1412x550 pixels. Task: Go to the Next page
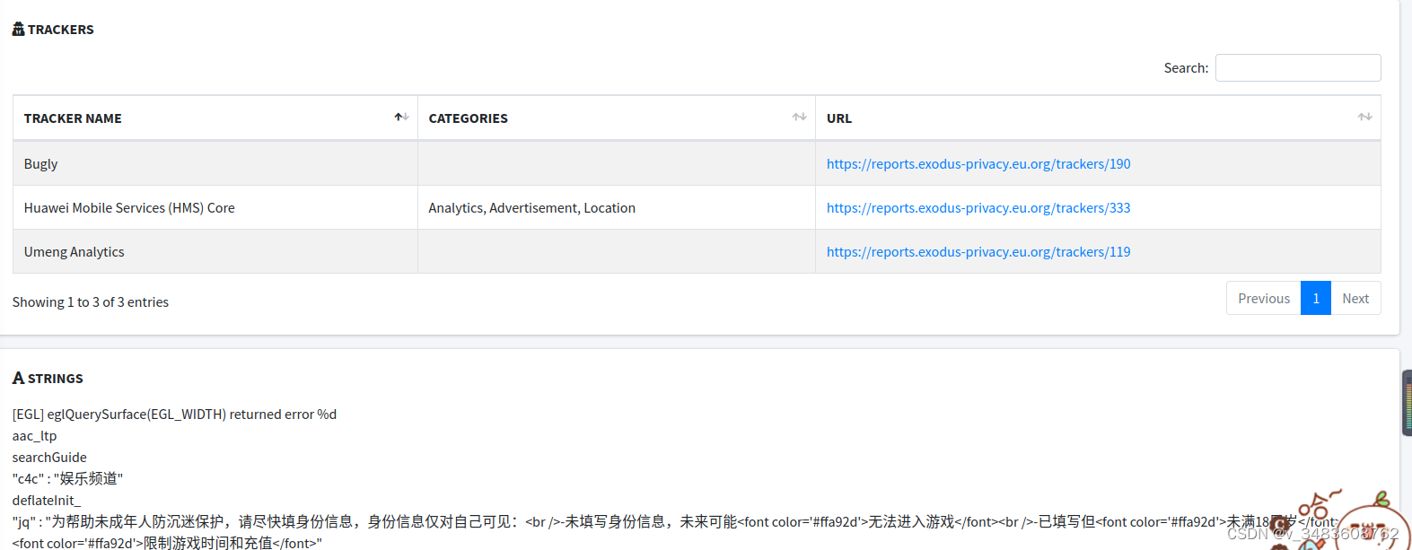point(1355,298)
